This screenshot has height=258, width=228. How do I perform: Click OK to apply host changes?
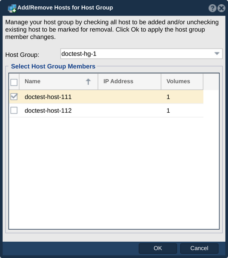[x=158, y=248]
